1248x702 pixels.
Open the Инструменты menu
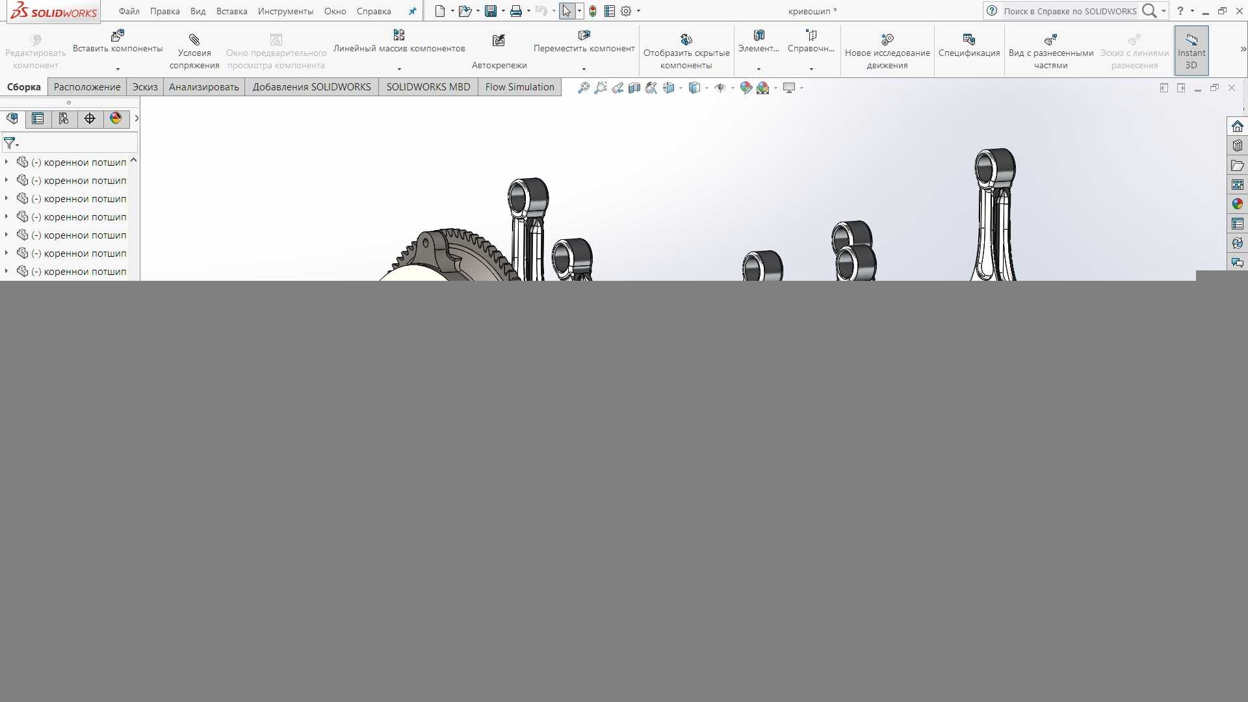coord(285,11)
